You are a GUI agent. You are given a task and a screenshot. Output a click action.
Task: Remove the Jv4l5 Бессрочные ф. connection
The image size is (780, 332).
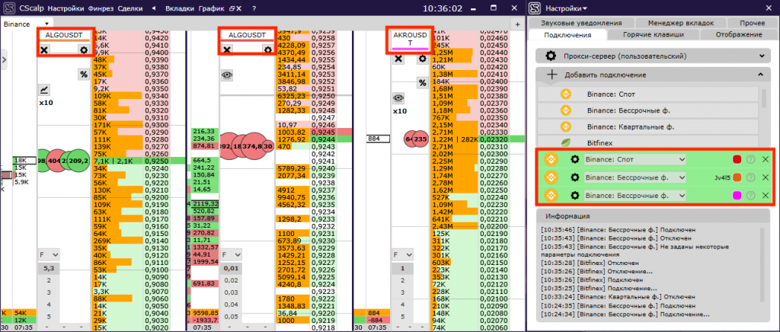[765, 177]
